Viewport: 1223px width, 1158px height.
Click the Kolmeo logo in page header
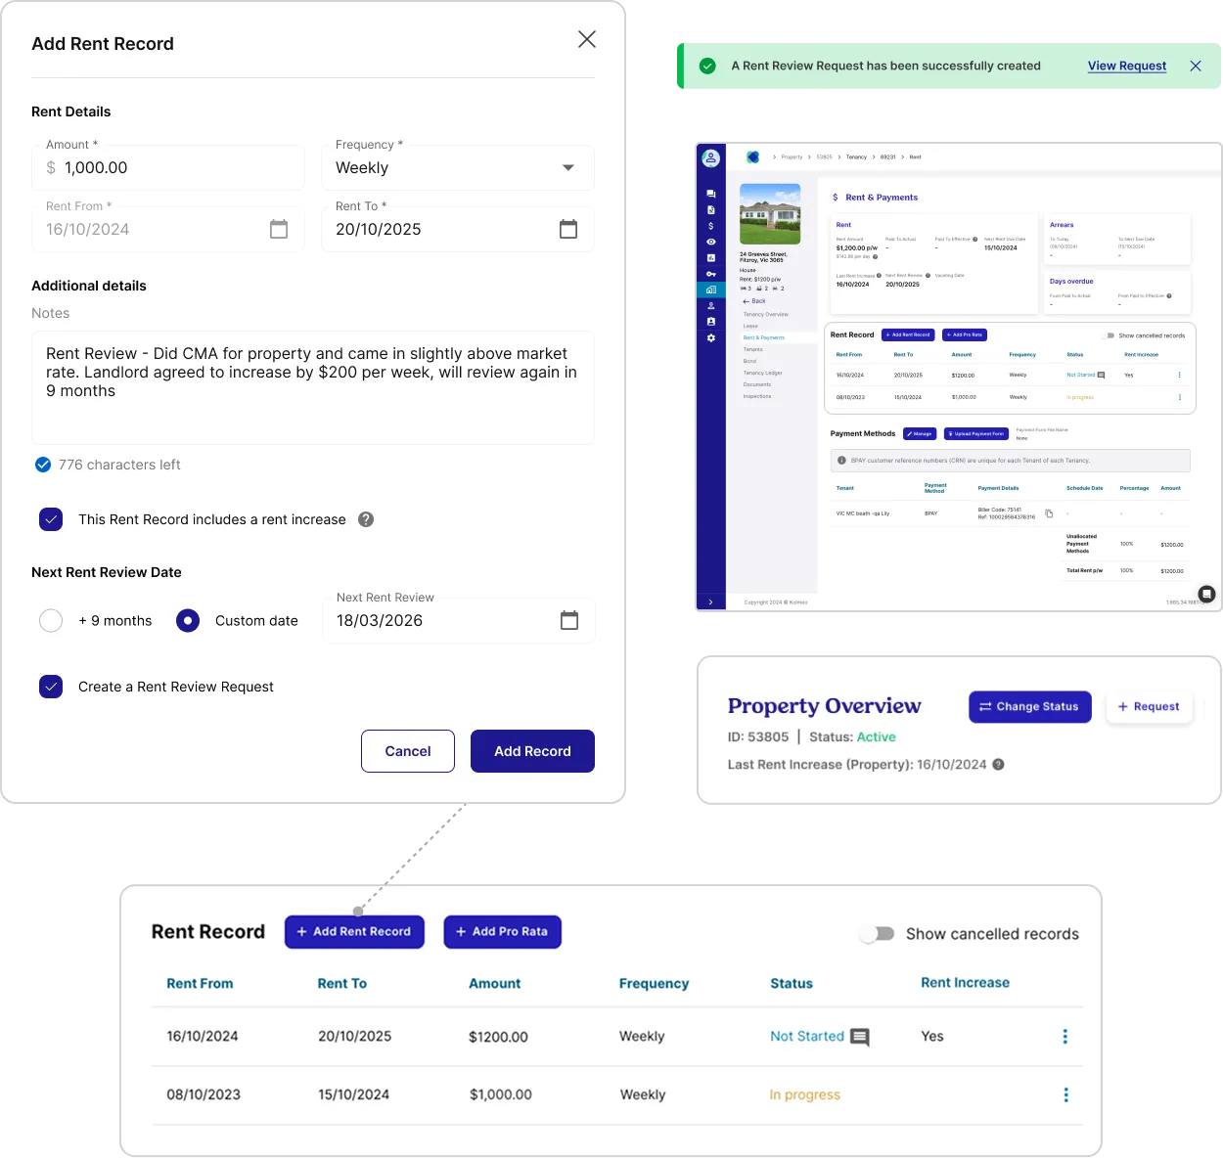point(752,156)
